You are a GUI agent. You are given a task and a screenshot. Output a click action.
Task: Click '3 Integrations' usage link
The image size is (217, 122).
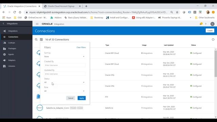tap(147, 64)
